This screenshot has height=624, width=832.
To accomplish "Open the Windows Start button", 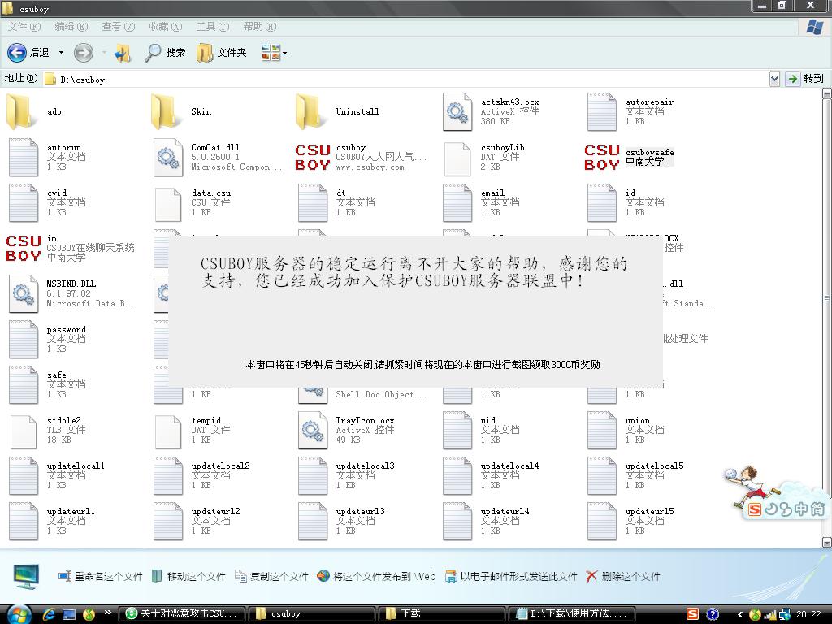I will [x=19, y=614].
